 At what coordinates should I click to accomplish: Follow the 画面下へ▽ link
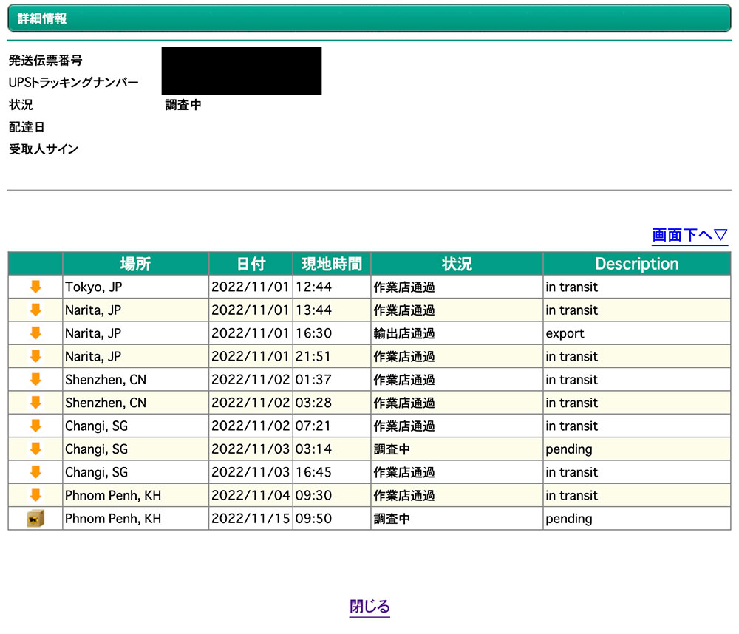coord(689,235)
